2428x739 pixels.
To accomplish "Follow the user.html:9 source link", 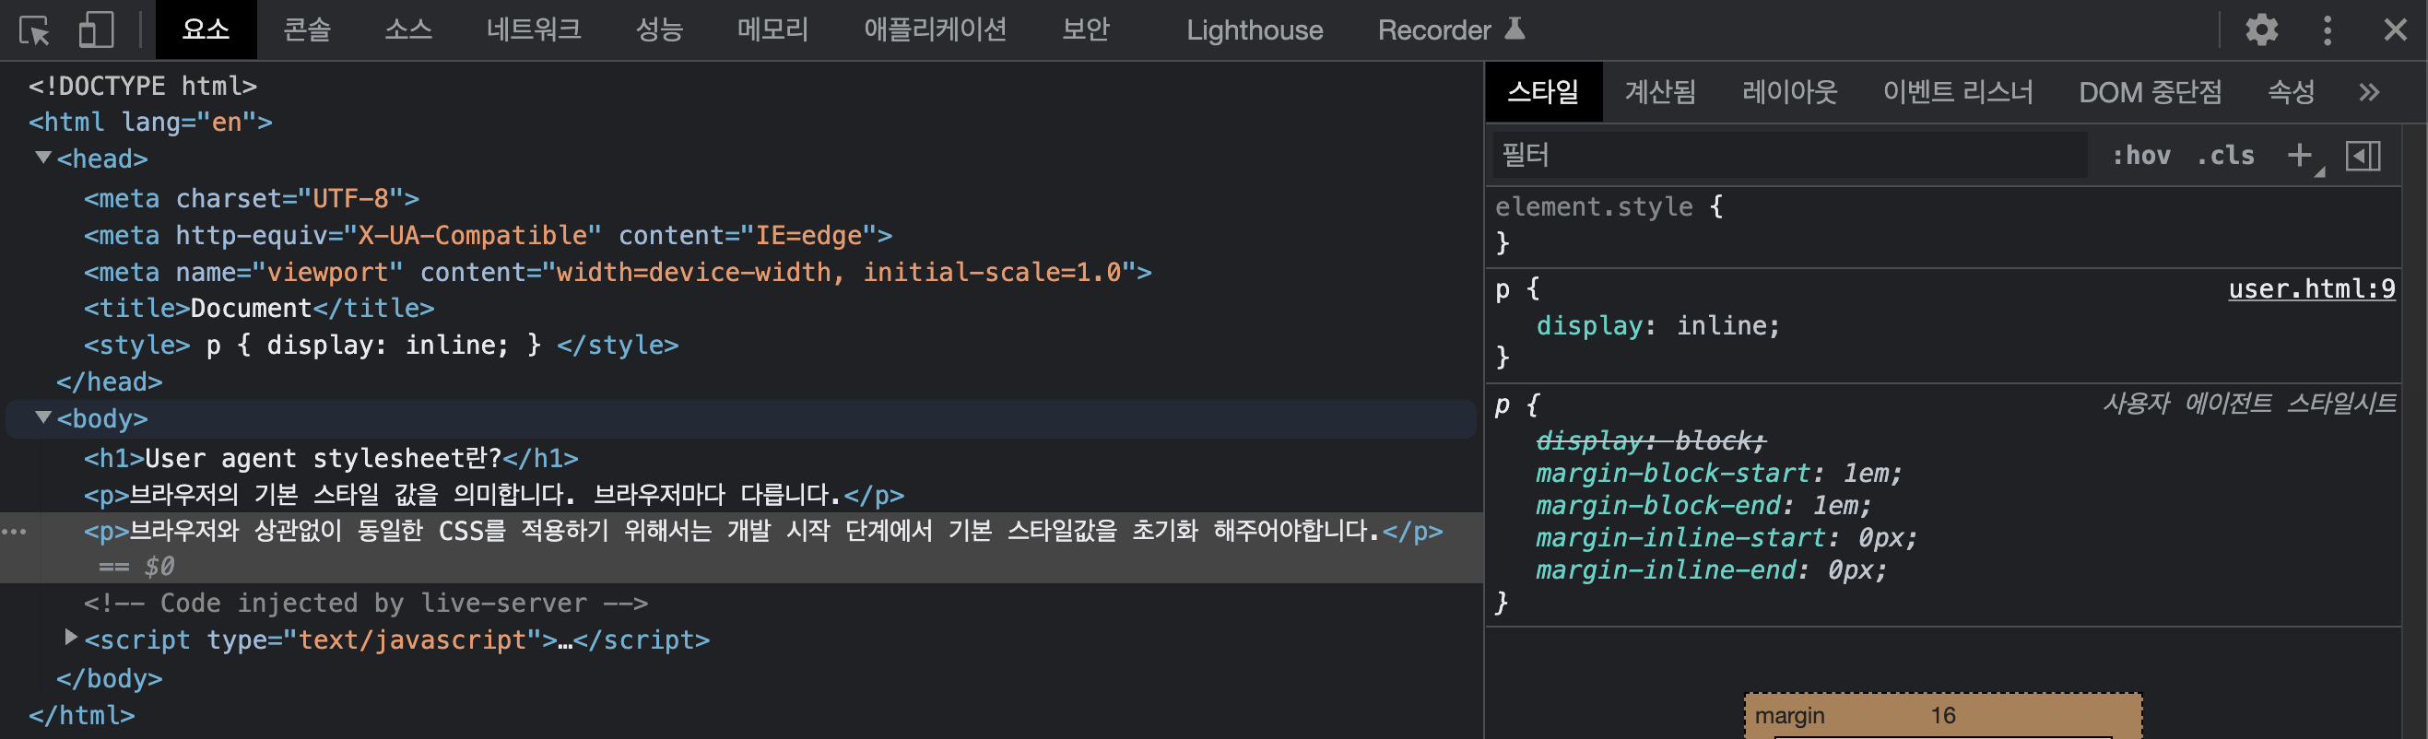I will pyautogui.click(x=2310, y=288).
